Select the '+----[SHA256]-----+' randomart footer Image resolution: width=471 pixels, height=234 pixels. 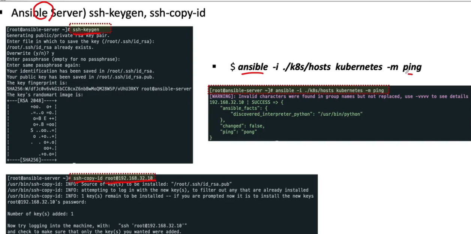(x=31, y=160)
